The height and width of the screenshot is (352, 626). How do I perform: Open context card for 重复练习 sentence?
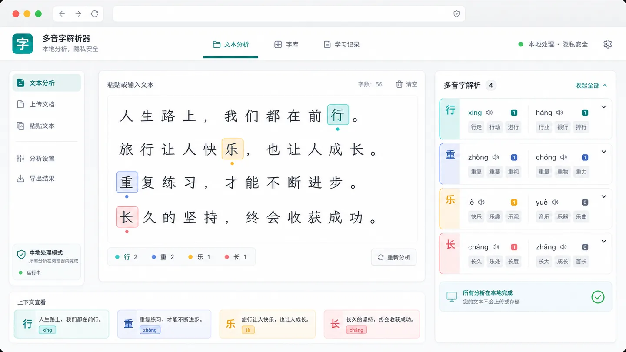[164, 324]
